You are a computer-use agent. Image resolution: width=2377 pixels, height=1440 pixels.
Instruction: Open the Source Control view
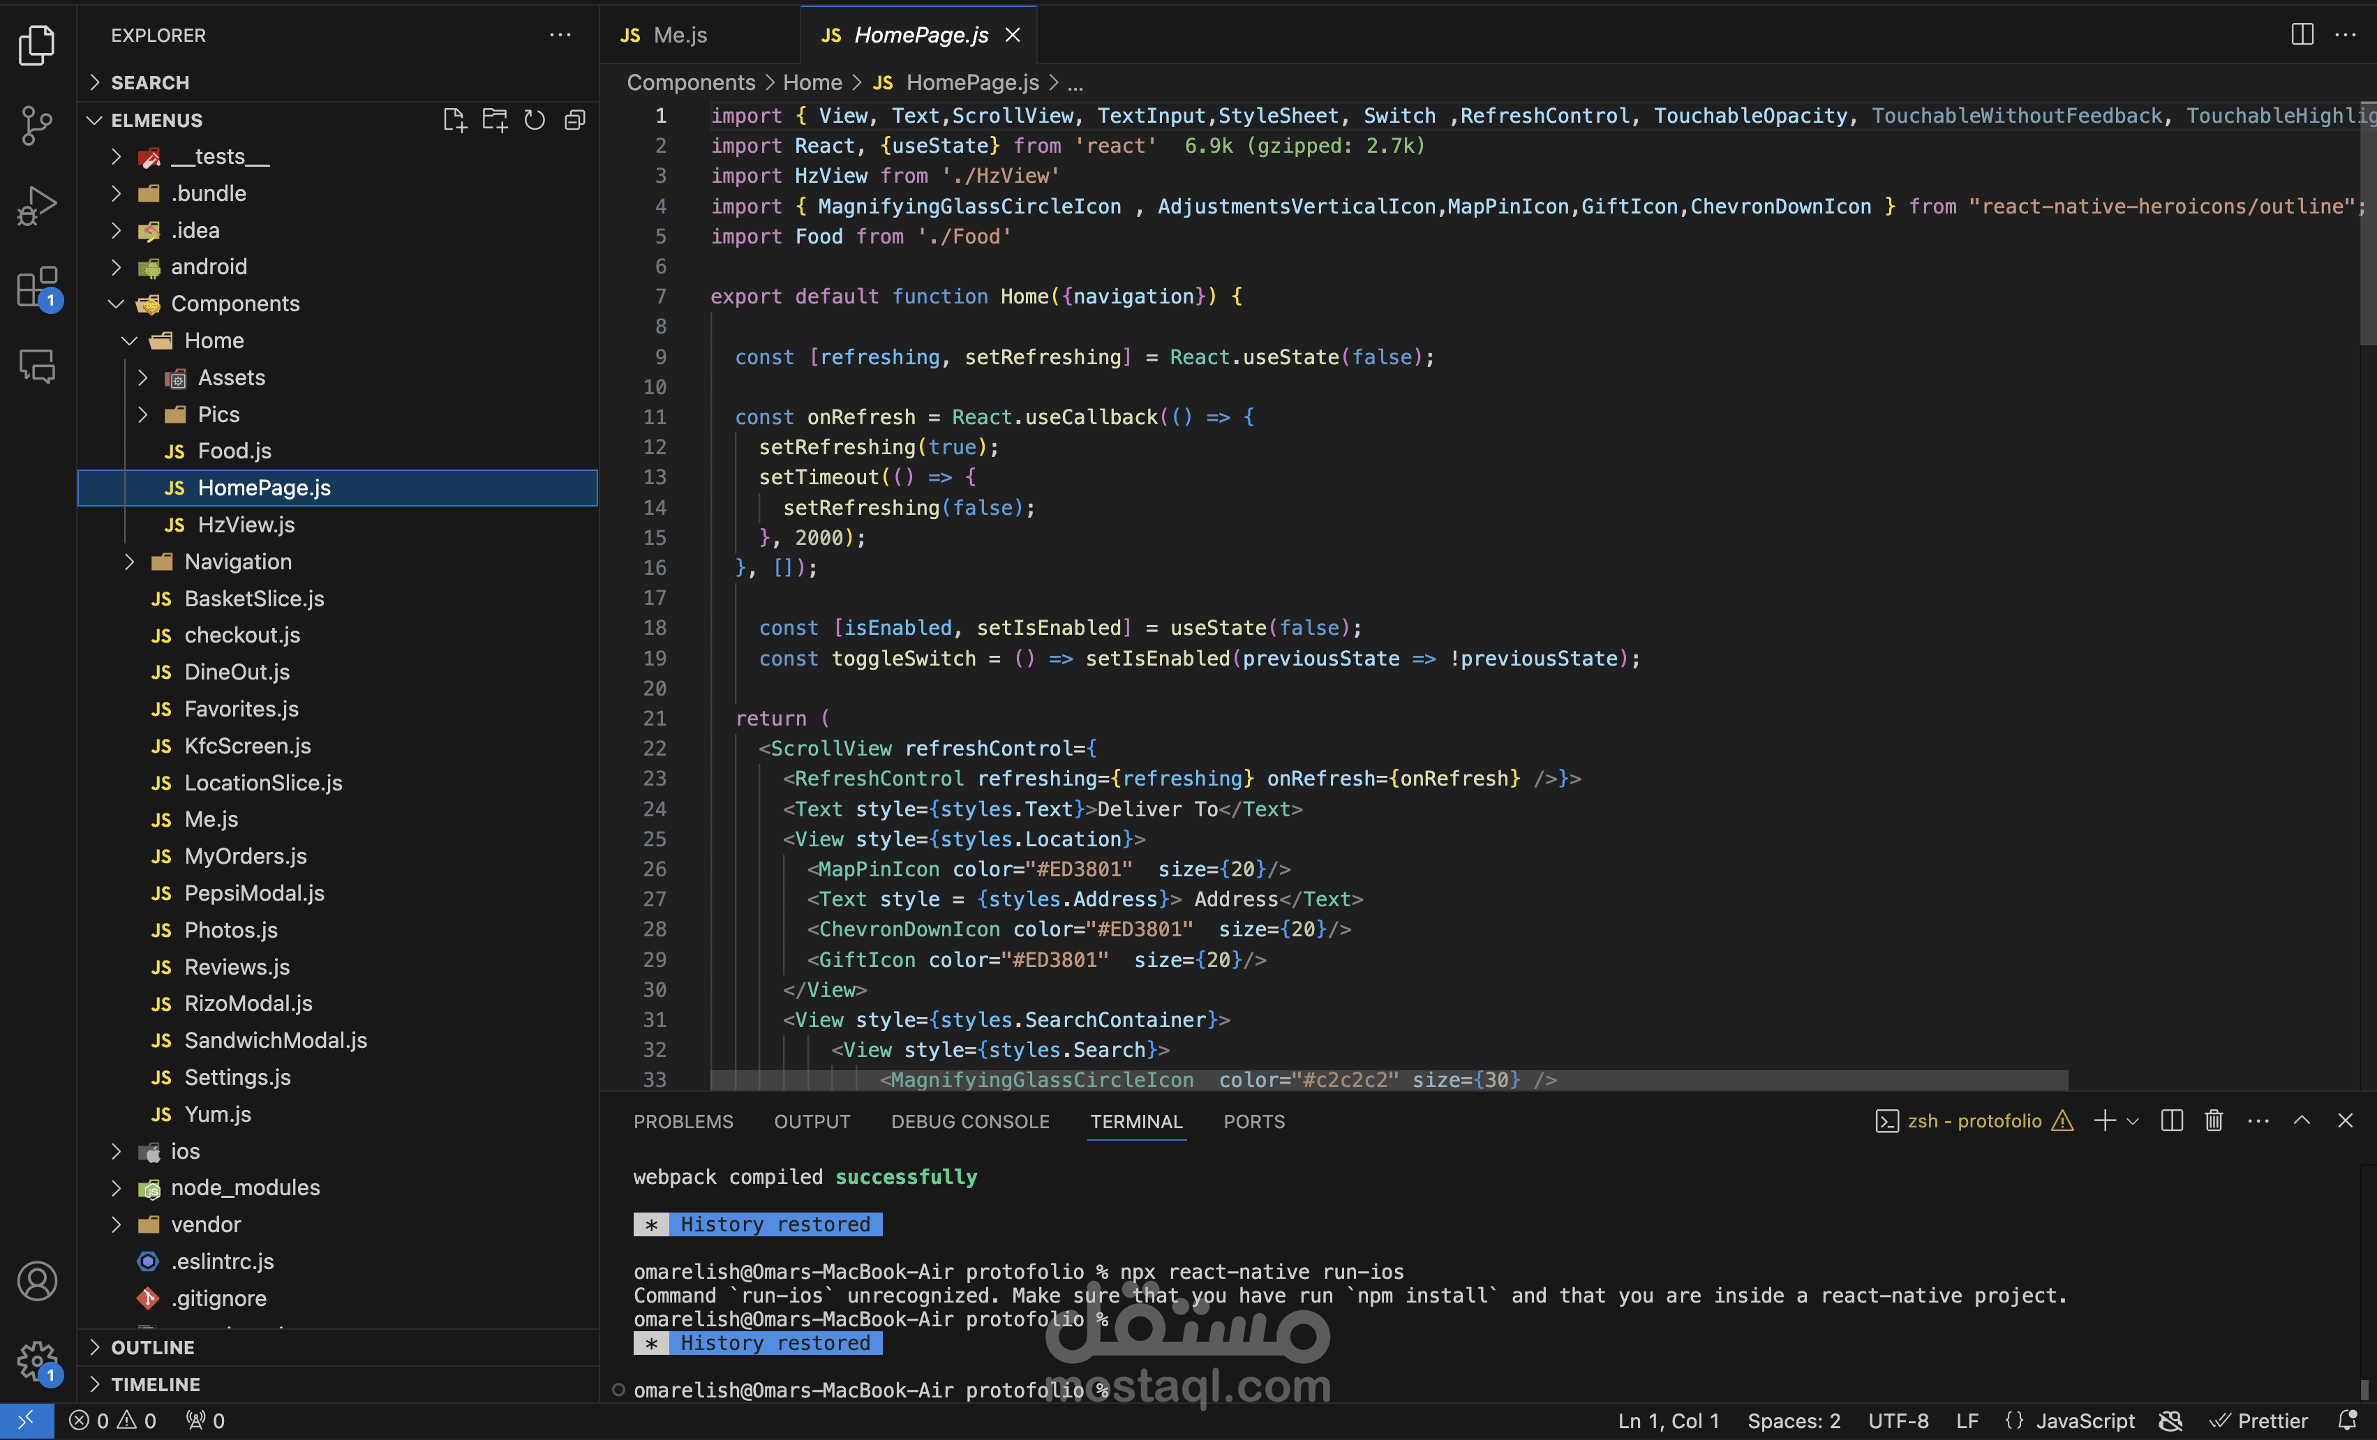37,126
